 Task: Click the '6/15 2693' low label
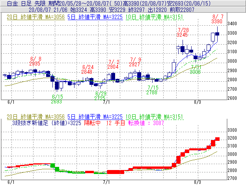coord(56,99)
